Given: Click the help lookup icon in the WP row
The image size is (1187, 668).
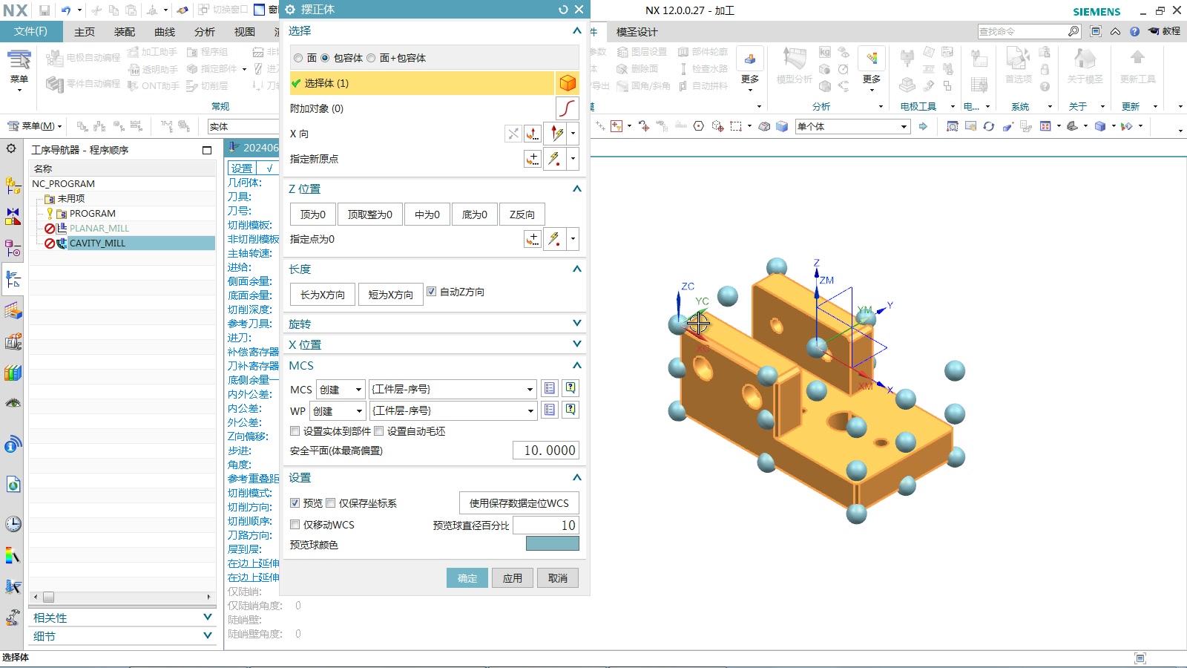Looking at the screenshot, I should [x=571, y=410].
